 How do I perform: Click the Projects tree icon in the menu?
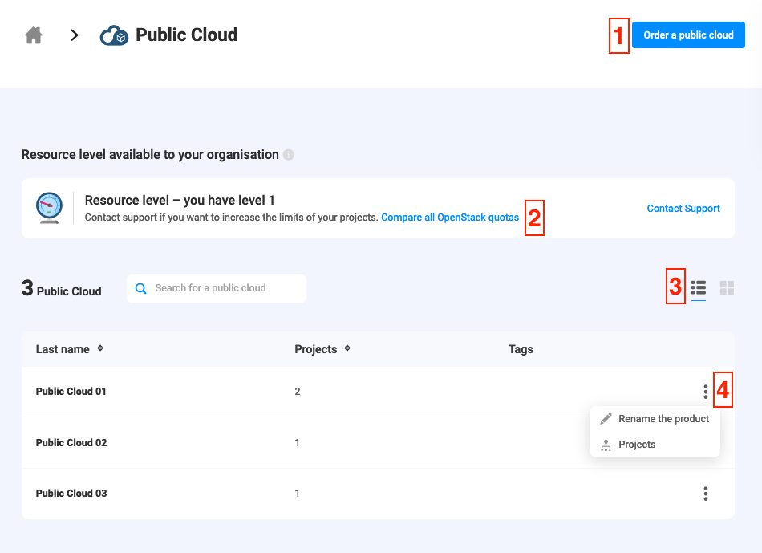(606, 445)
